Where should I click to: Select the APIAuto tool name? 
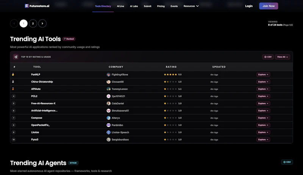(x=36, y=89)
